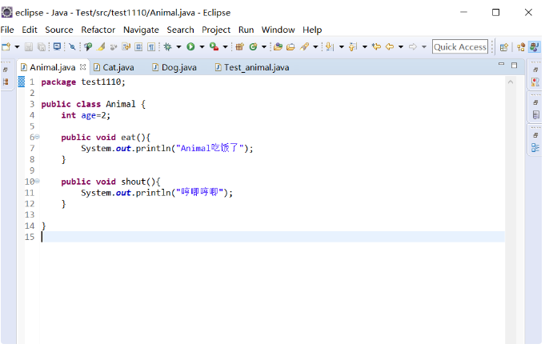
Task: Click the Run Last Tool icon with red toolbox
Action: click(214, 46)
